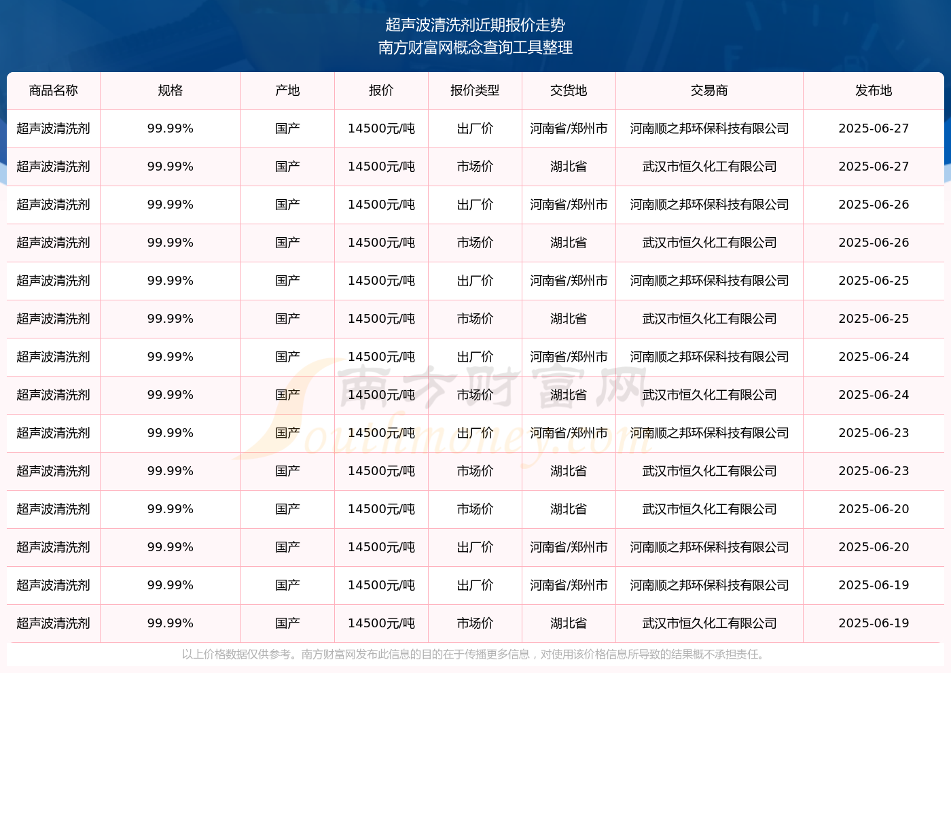The image size is (951, 819).
Task: Click the 报价类型 column header
Action: click(475, 90)
